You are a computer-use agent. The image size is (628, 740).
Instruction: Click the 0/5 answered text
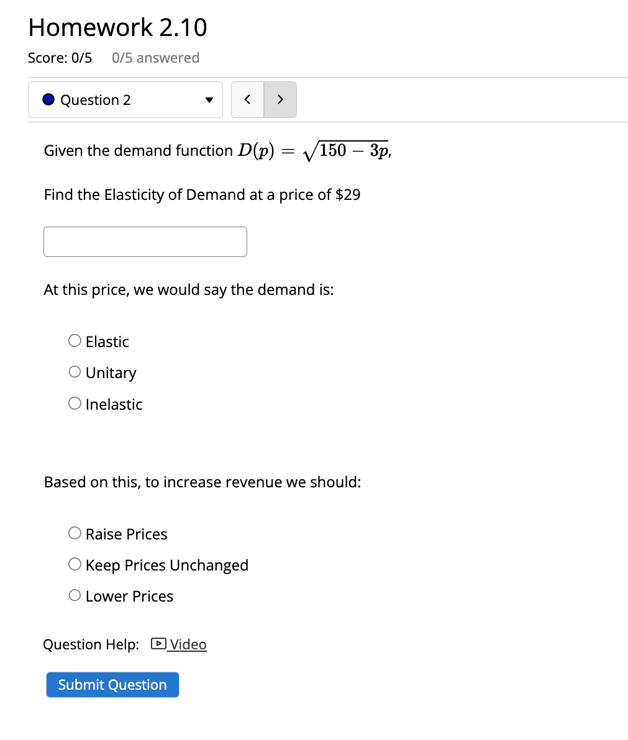(x=155, y=58)
